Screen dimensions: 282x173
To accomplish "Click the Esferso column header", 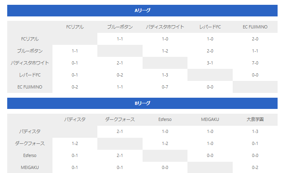I will 165,120.
